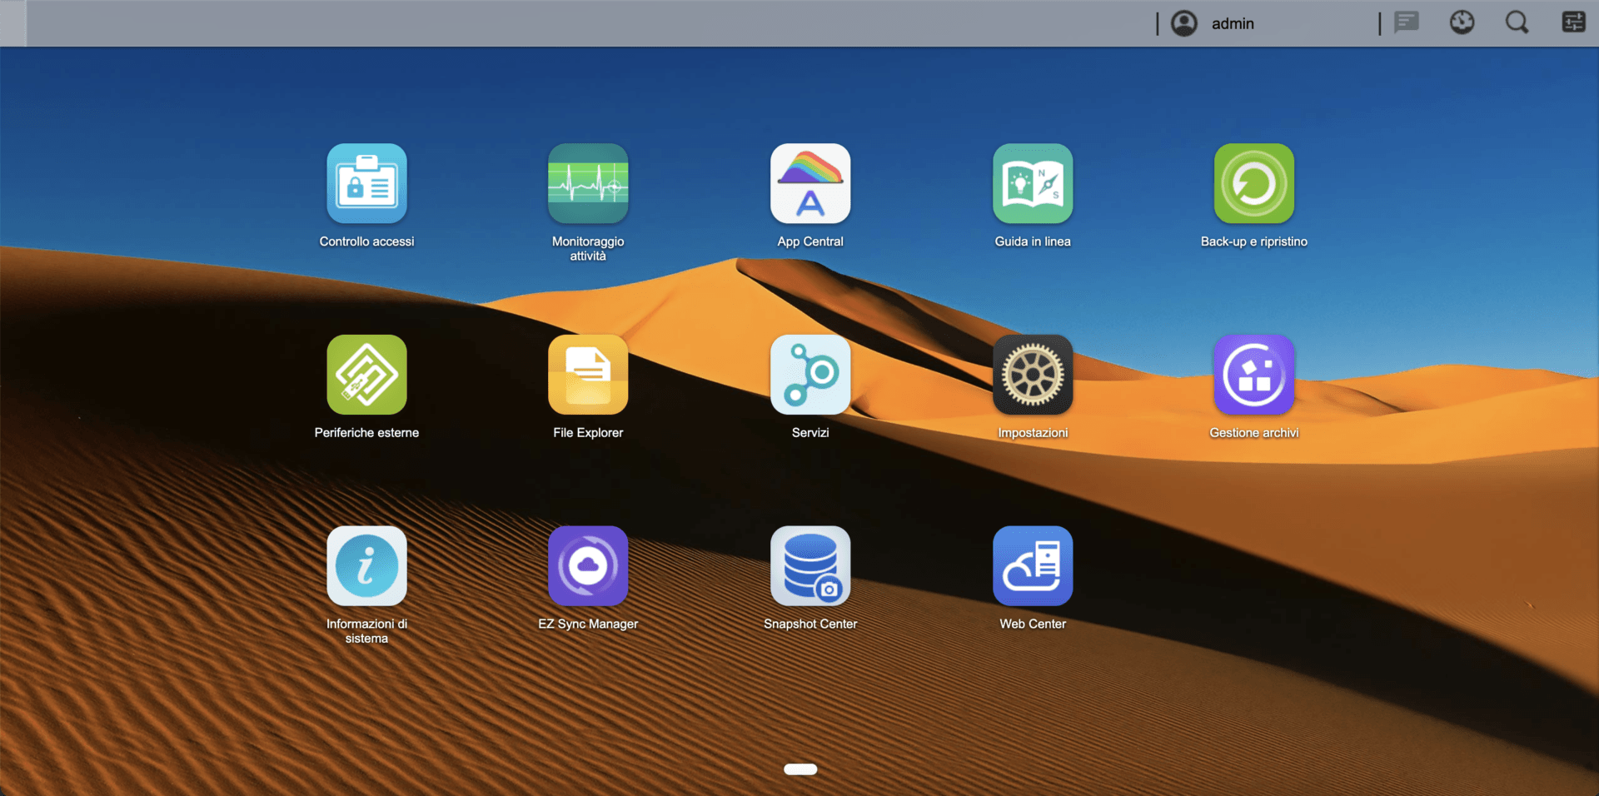Launch EZ Sync Manager
1599x796 pixels.
click(588, 566)
